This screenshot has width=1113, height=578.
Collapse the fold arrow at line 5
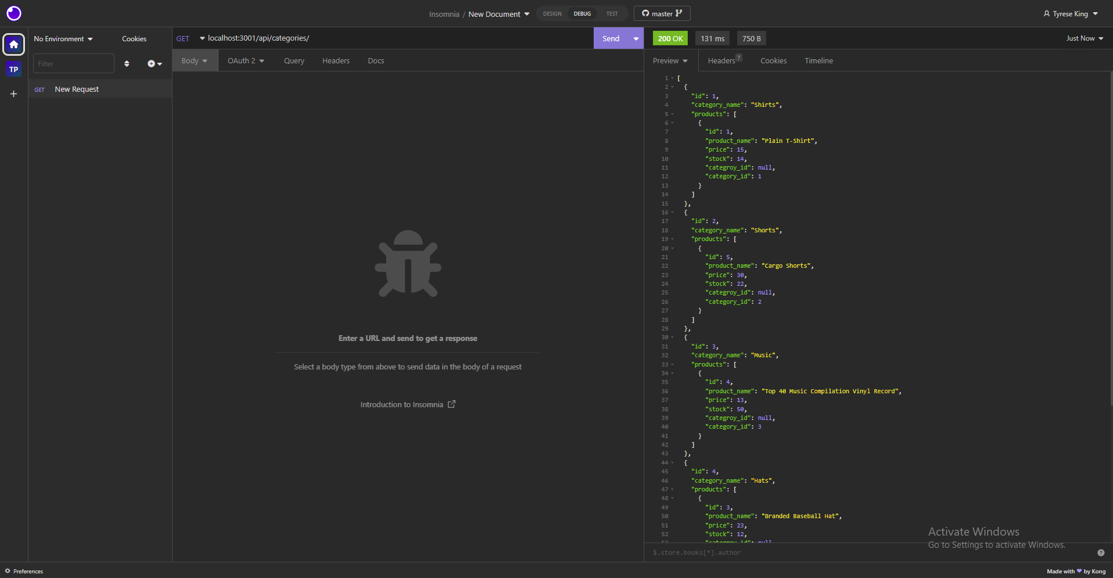click(x=673, y=114)
